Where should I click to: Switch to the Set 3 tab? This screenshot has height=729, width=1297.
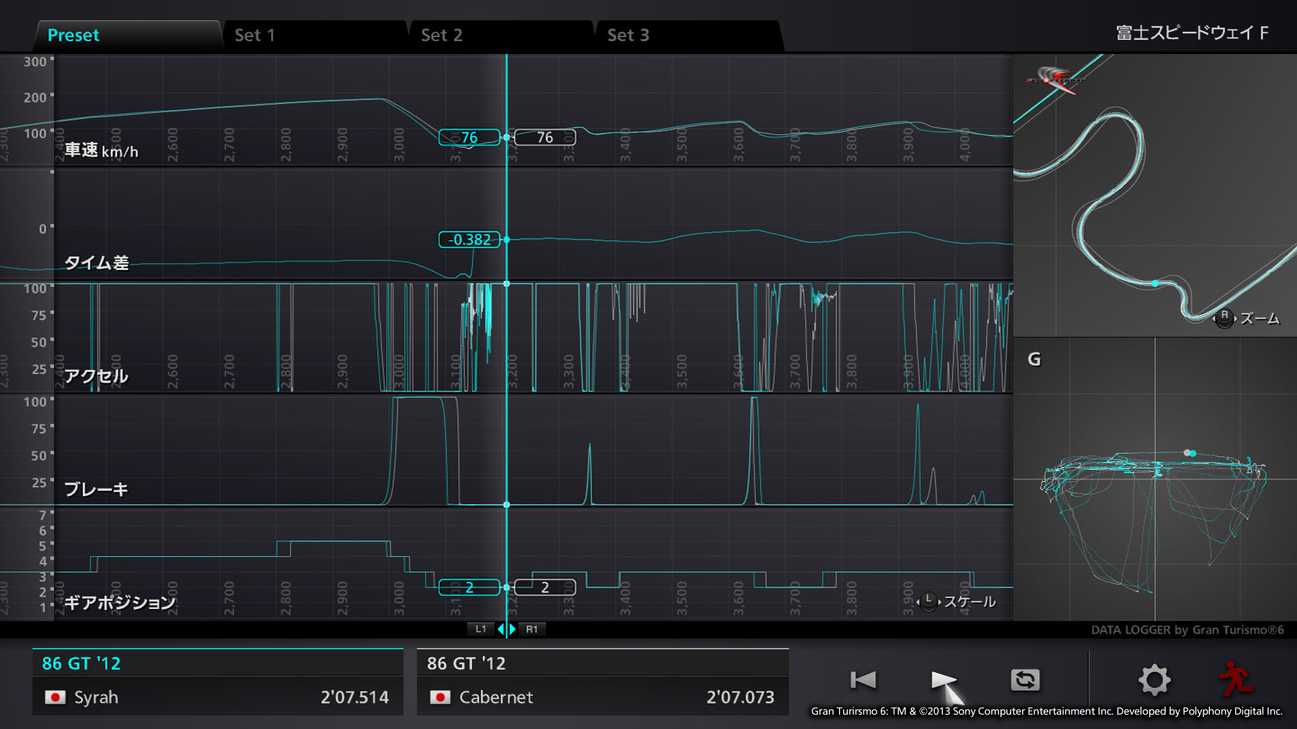pos(628,35)
